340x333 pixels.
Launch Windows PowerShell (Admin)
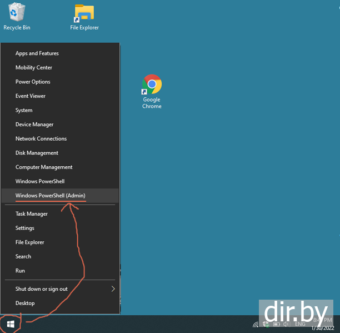[60, 196]
